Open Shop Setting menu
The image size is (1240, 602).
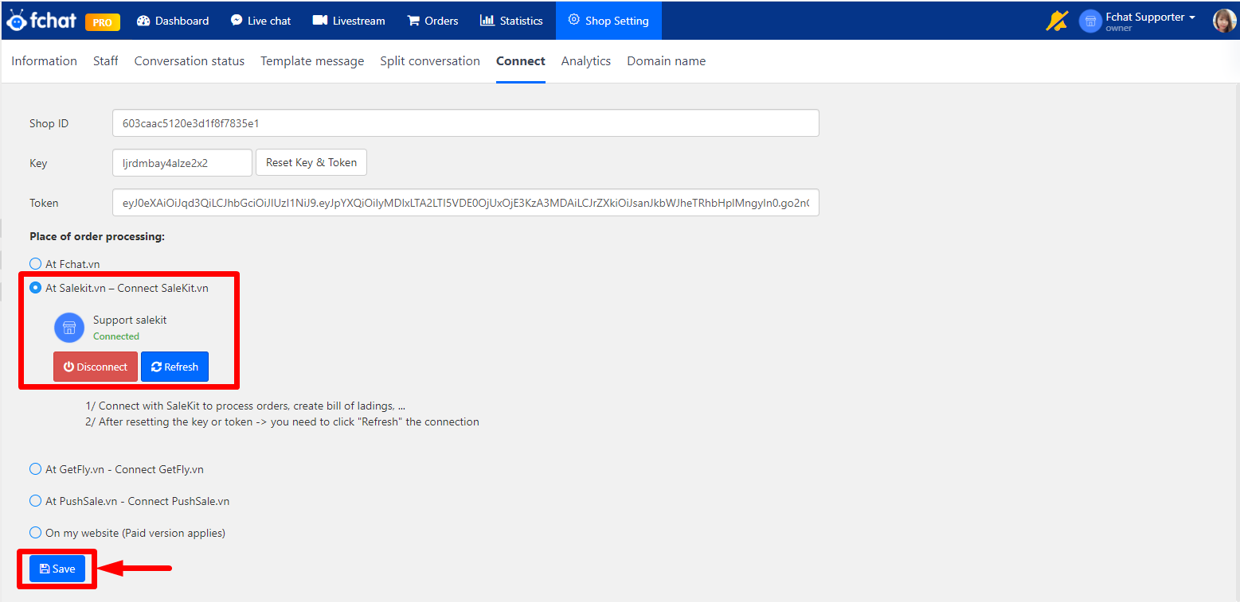(608, 21)
